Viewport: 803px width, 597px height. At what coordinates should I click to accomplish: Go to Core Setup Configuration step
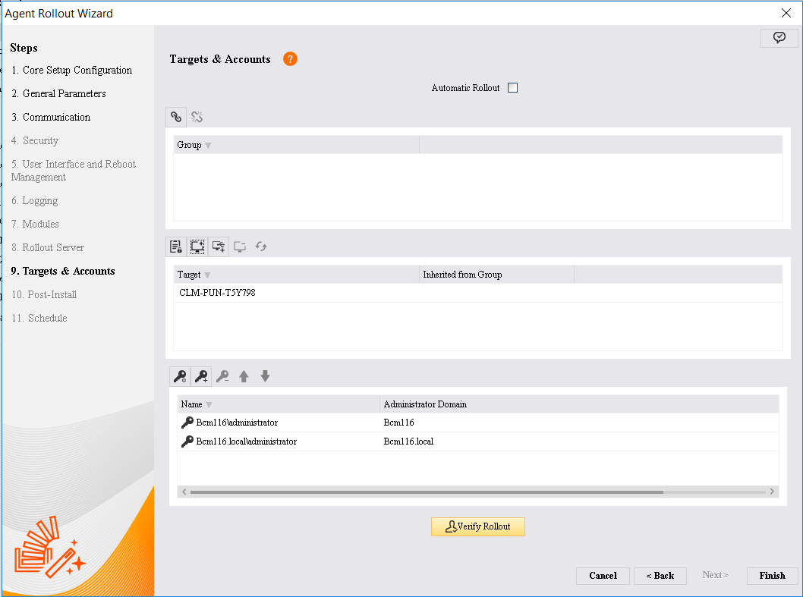click(x=77, y=71)
